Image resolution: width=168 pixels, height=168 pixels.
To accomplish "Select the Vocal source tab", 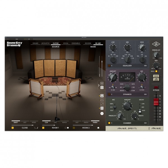I will click(x=66, y=43).
